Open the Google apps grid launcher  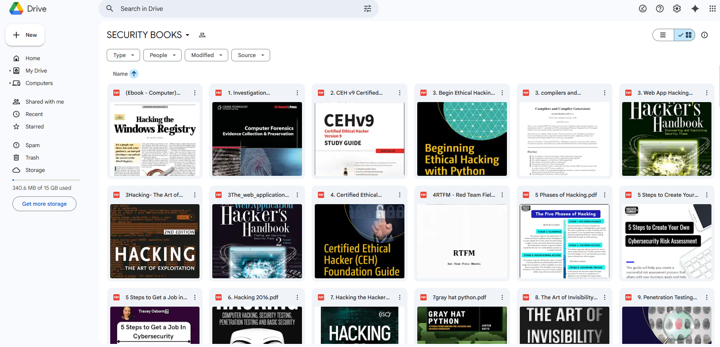pos(713,9)
